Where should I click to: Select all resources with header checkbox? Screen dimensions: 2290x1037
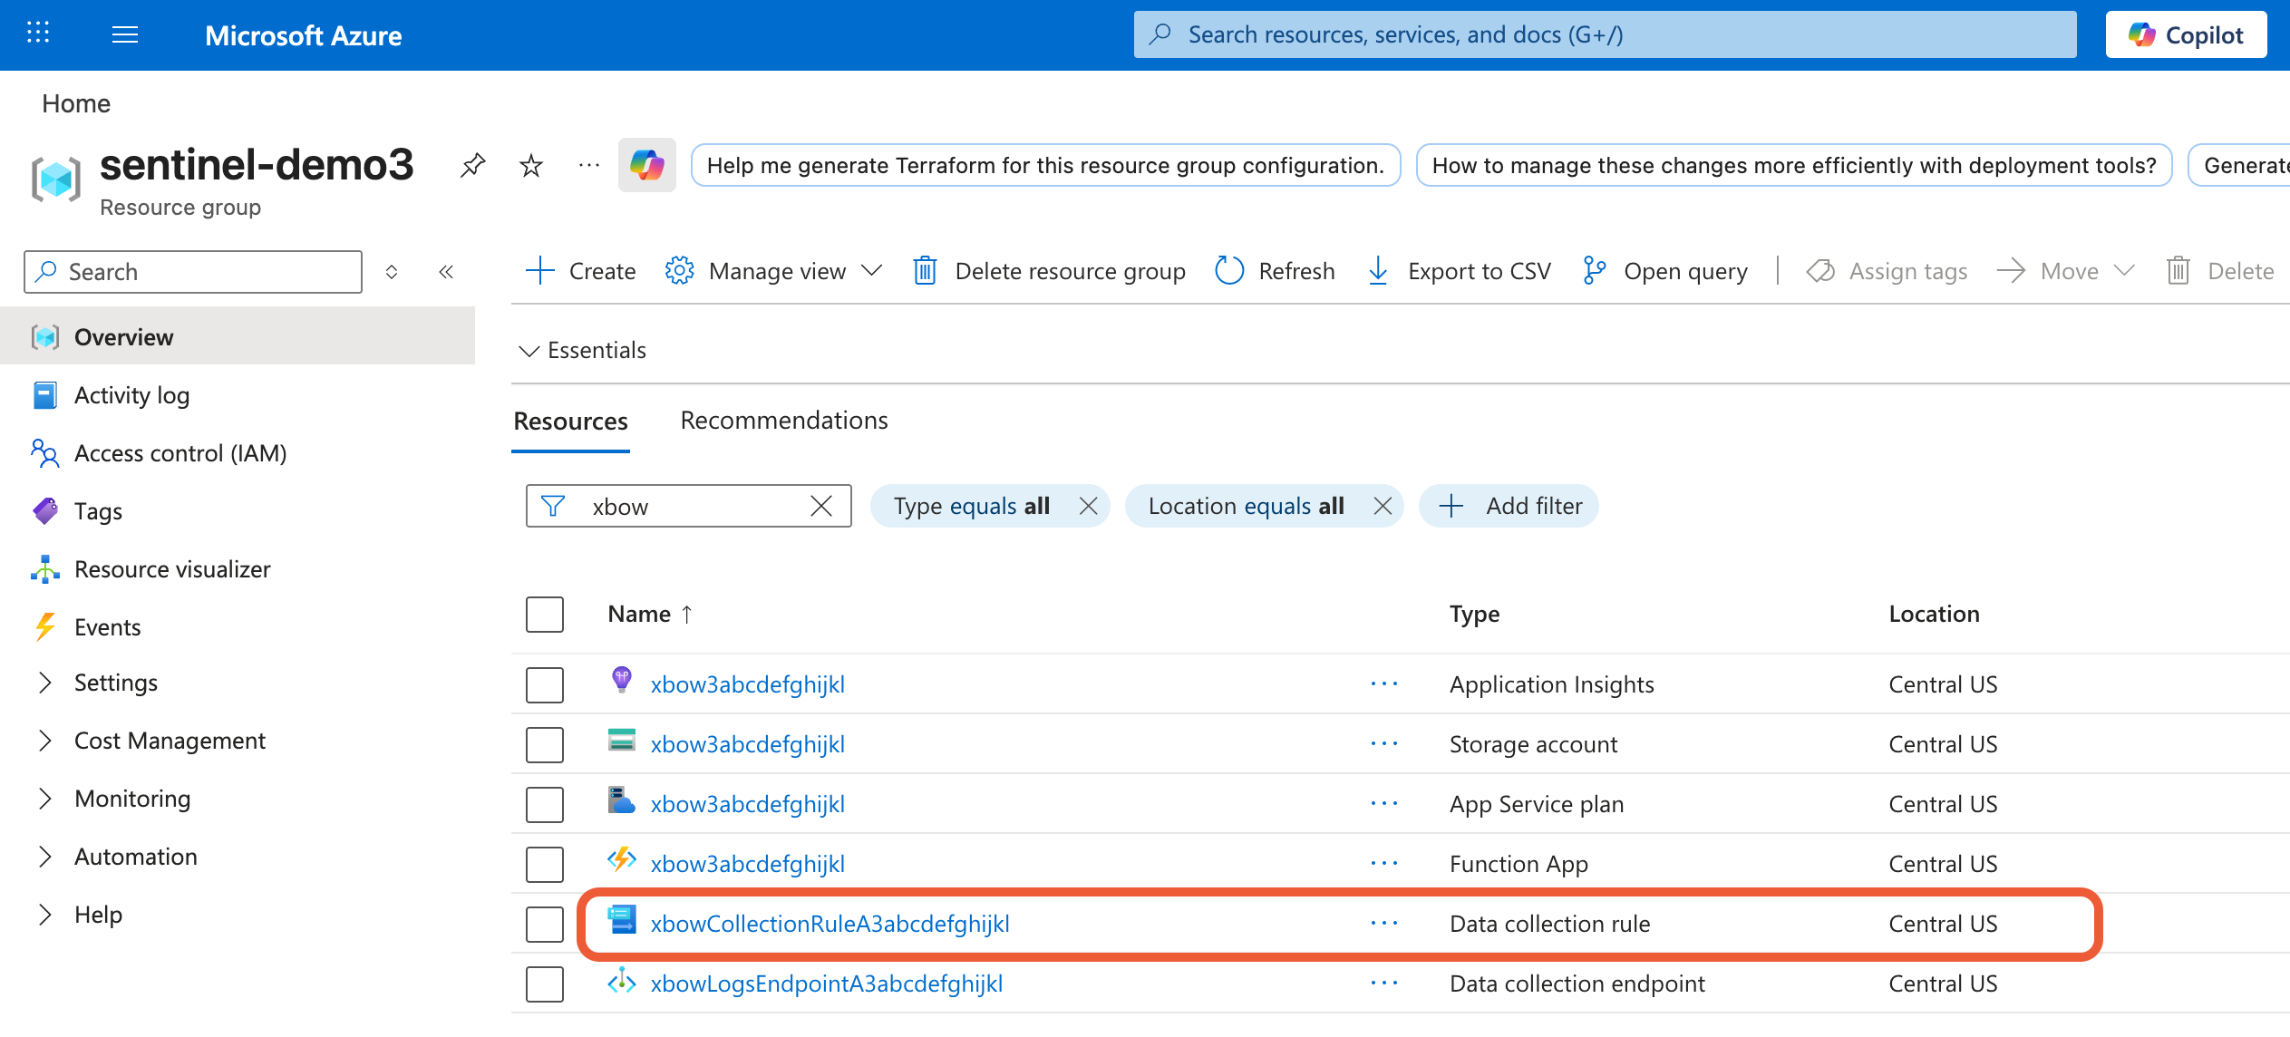pyautogui.click(x=544, y=614)
